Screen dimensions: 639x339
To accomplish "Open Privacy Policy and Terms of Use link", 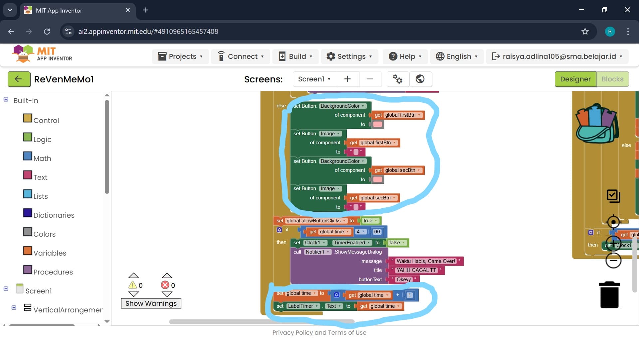I will 319,333.
